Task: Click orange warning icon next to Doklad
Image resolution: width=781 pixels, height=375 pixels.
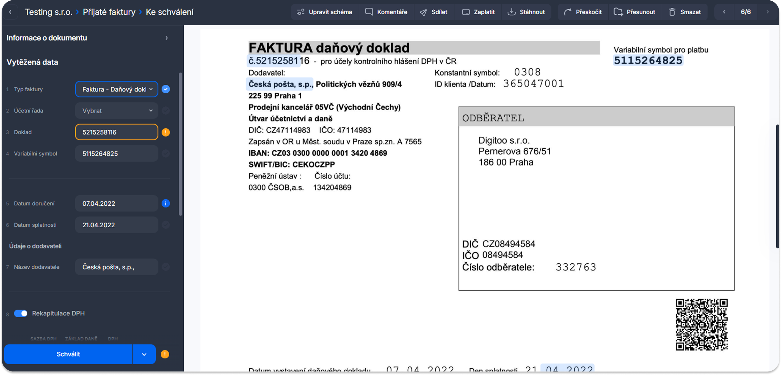Action: click(x=165, y=132)
